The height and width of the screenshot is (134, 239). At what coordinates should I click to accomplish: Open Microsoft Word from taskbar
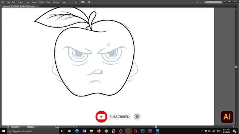[x=84, y=131]
